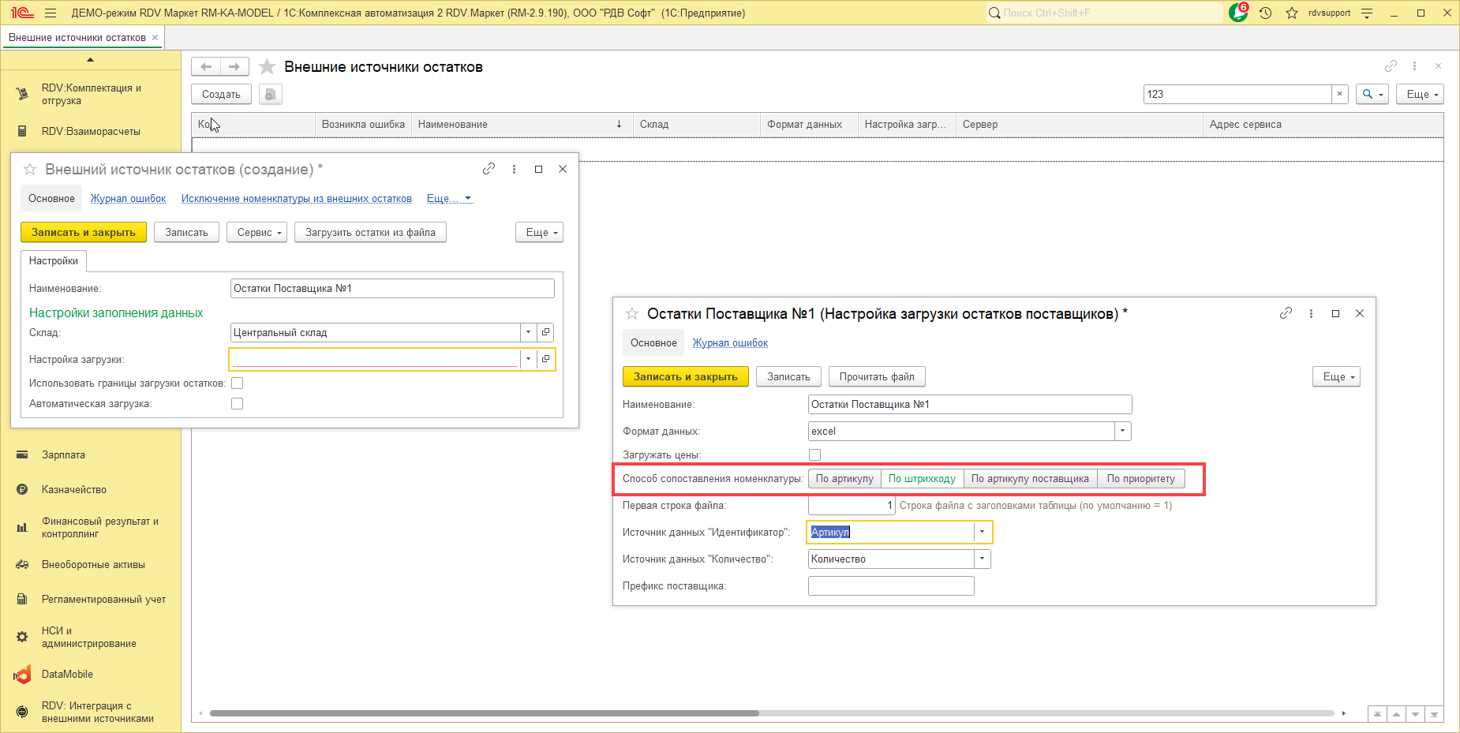Open DataMobile section in sidebar
The width and height of the screenshot is (1460, 733).
(x=67, y=675)
